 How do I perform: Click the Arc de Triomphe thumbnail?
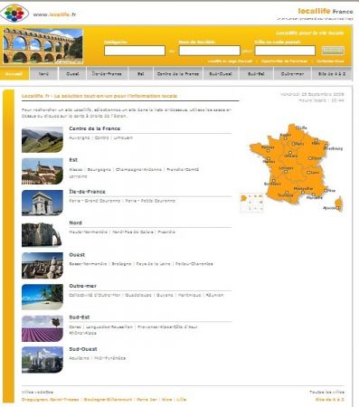click(43, 203)
